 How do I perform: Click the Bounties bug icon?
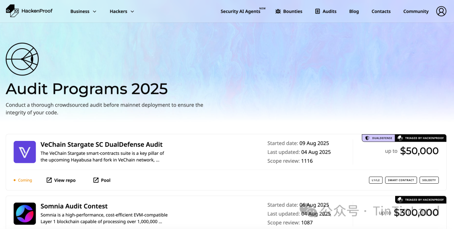point(278,11)
